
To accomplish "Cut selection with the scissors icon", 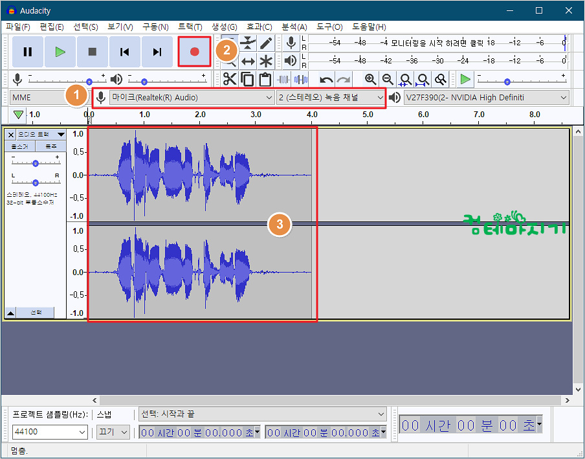I will [x=230, y=79].
